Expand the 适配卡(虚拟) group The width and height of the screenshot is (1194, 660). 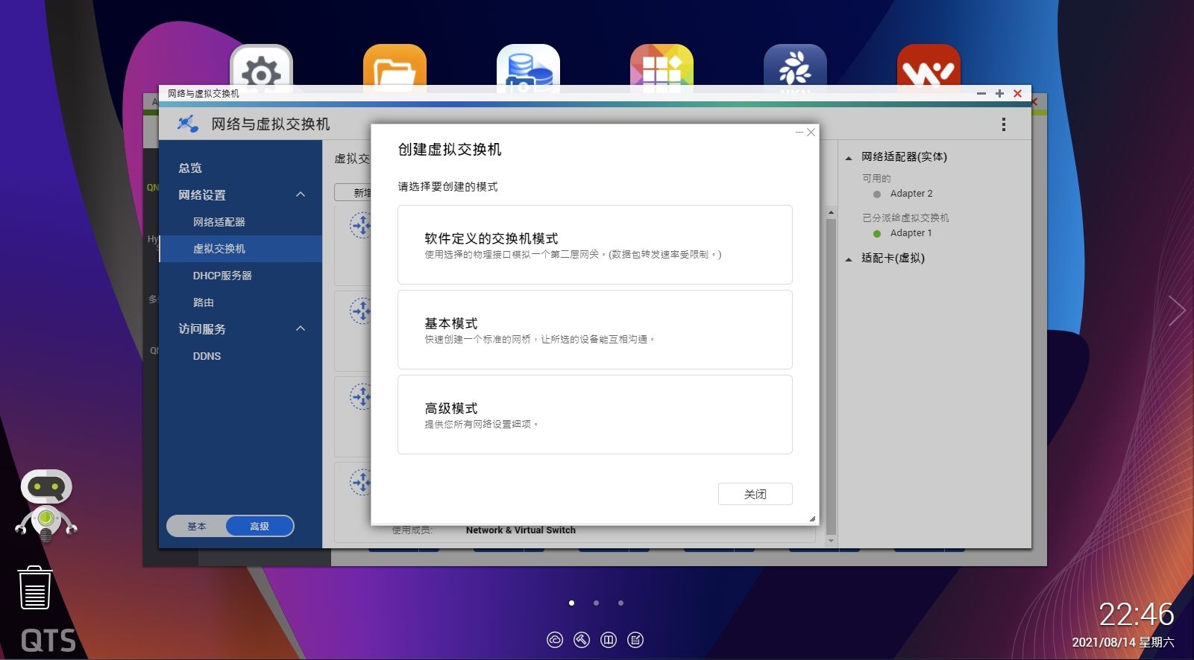849,259
